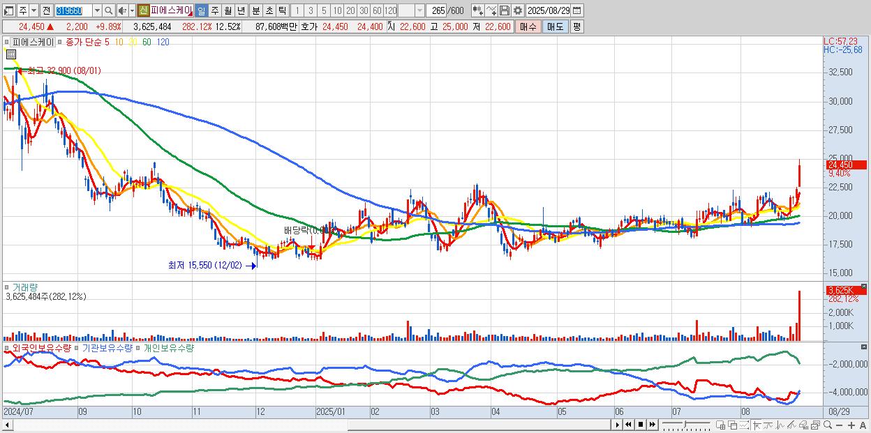871x433 pixels.
Task: Click the chart window copy icon
Action: point(815,425)
